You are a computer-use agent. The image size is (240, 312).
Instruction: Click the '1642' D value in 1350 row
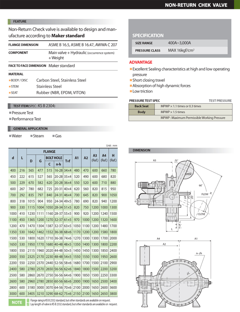click(x=31, y=232)
